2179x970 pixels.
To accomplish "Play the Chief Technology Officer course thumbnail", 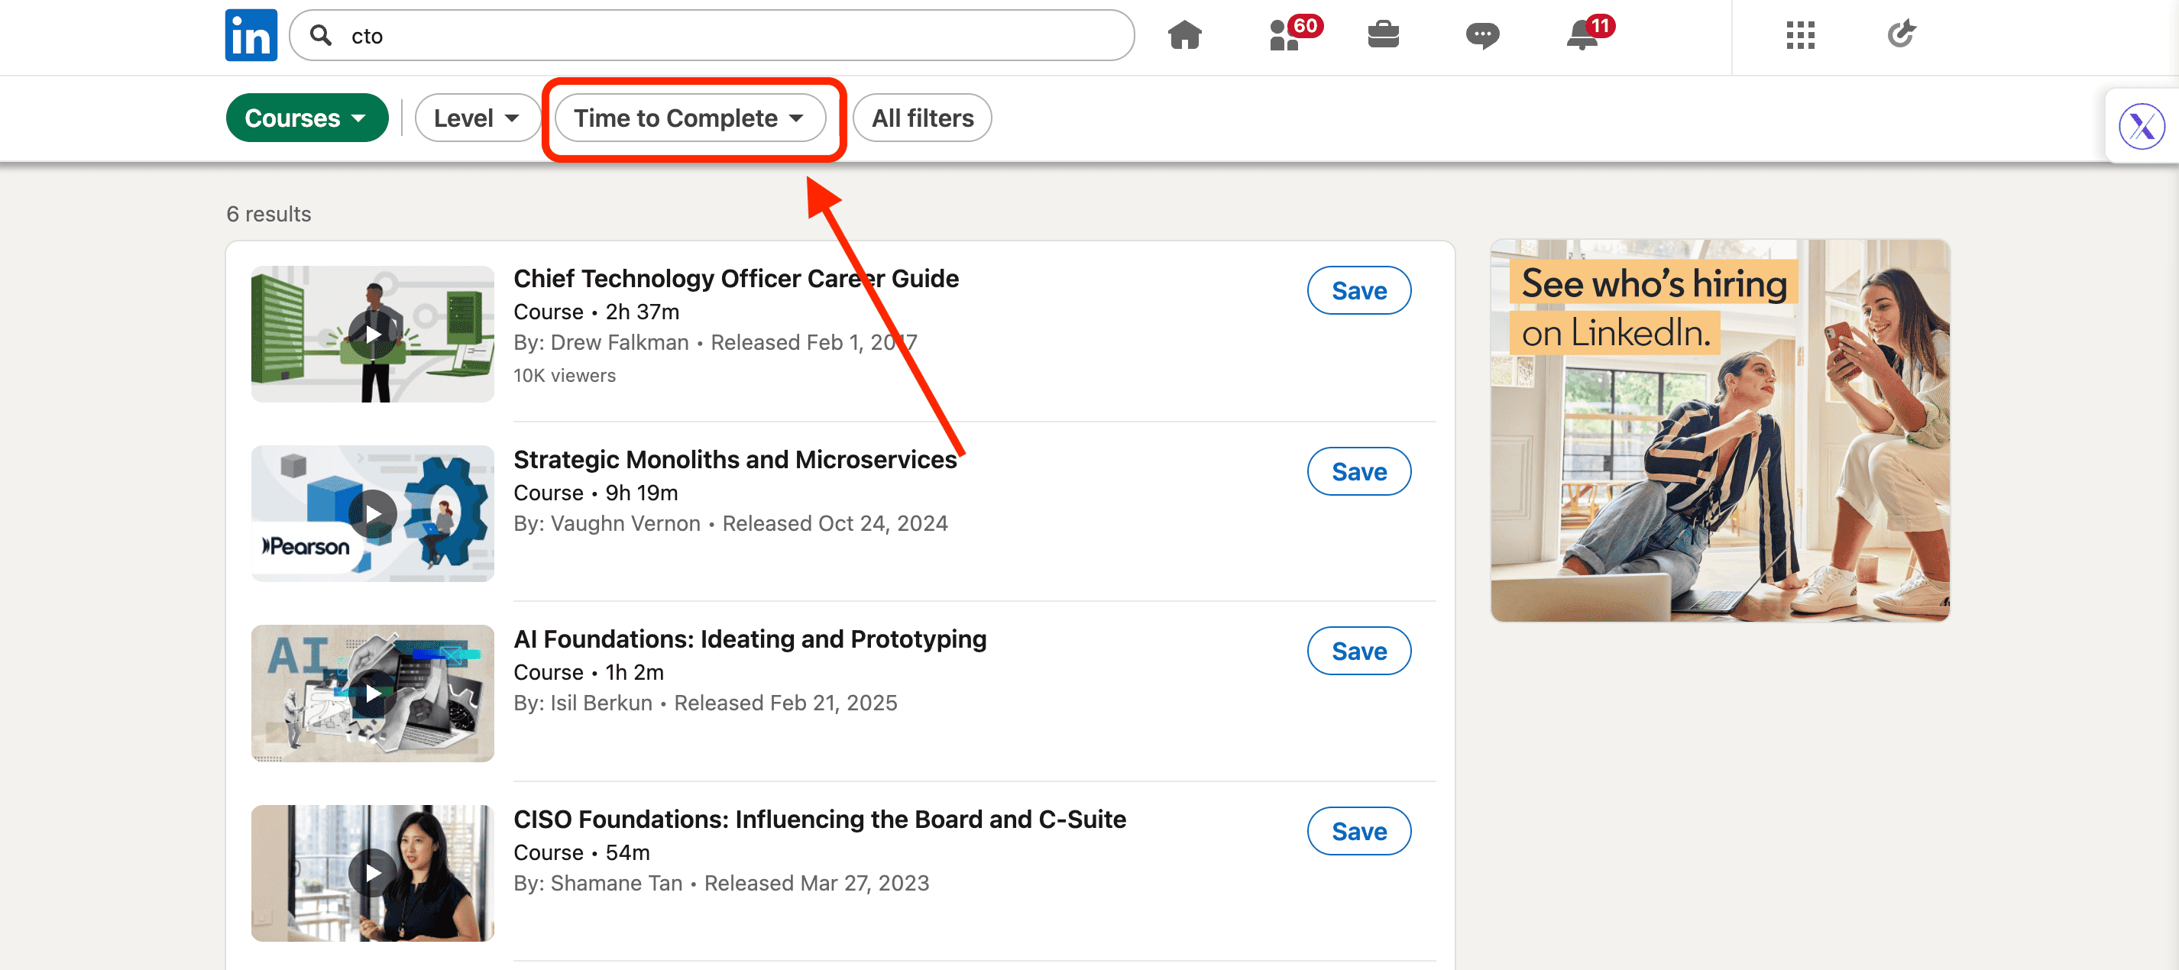I will coord(372,335).
